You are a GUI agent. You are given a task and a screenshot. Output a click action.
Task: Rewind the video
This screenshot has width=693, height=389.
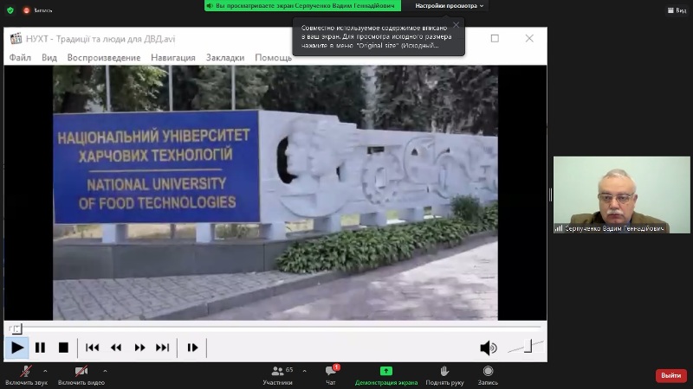[x=116, y=348]
